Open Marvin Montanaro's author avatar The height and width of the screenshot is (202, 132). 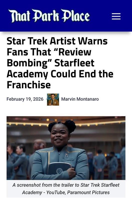53,99
